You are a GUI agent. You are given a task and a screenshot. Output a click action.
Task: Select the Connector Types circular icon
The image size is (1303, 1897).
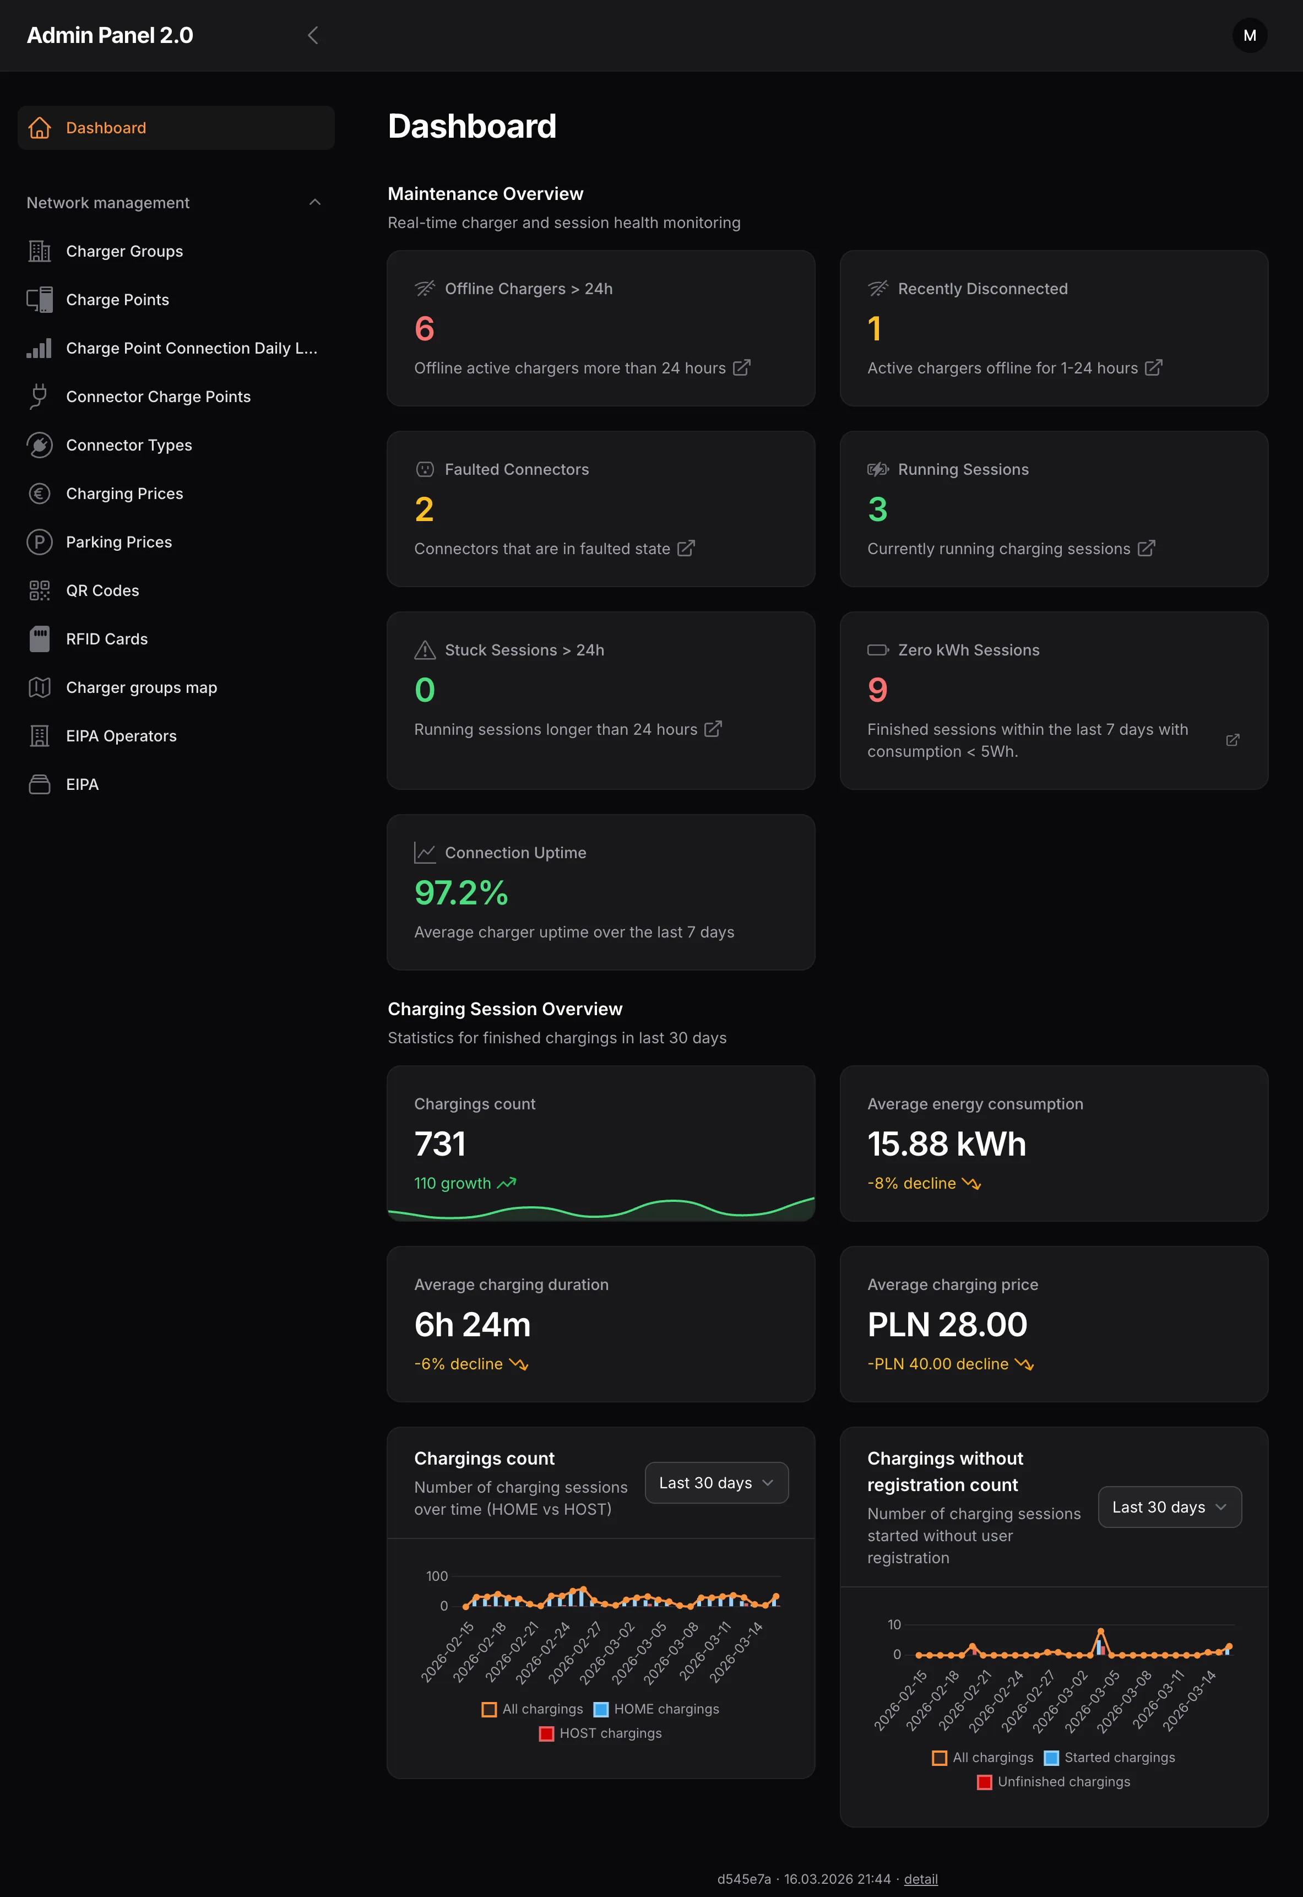(39, 445)
